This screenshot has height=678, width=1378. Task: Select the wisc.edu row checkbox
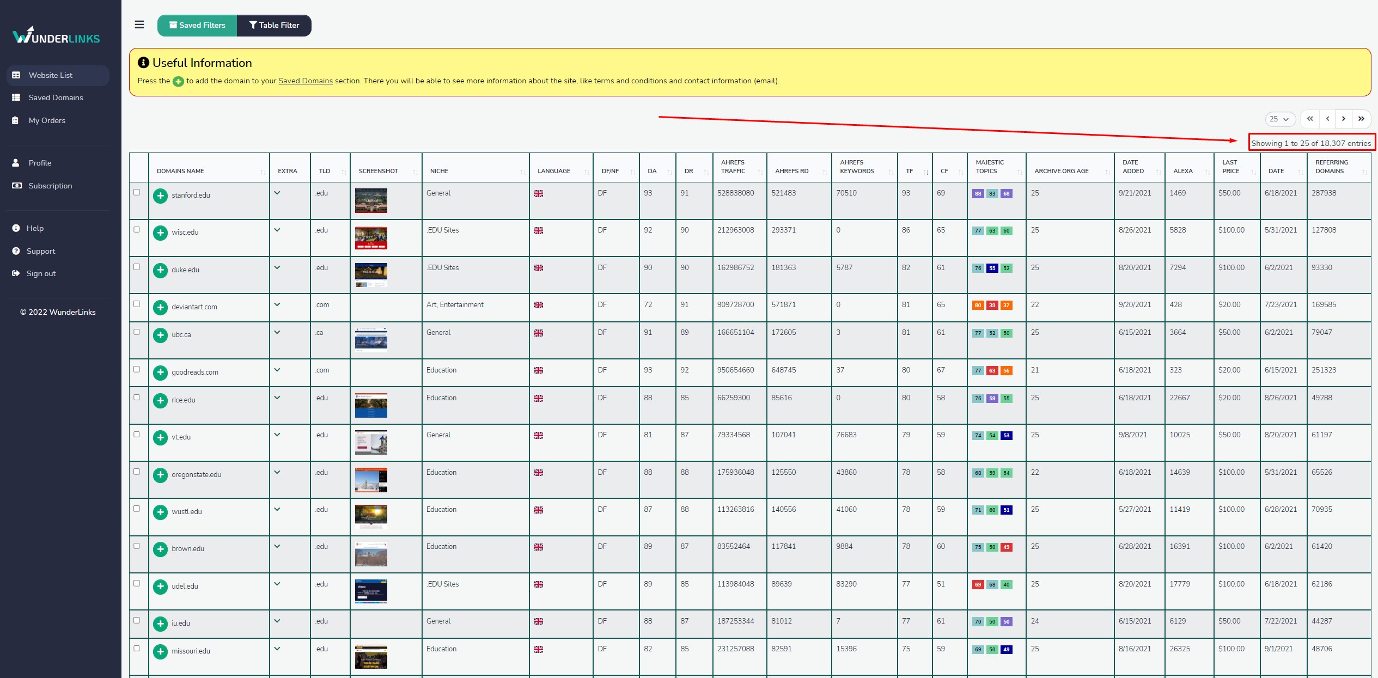point(137,229)
